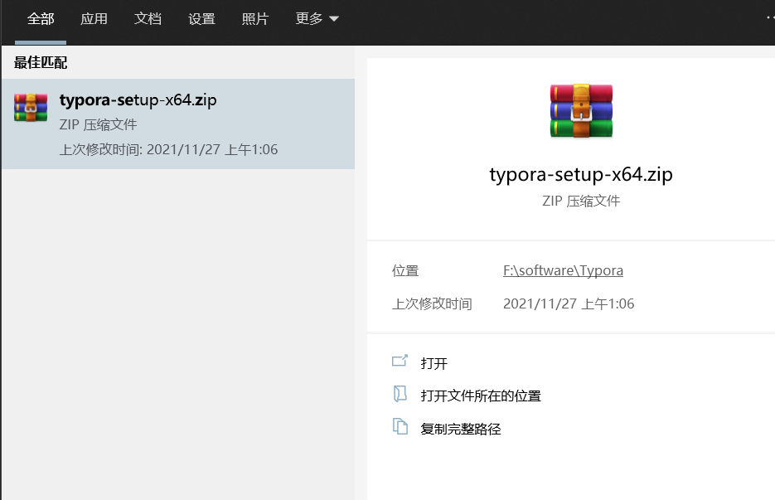Image resolution: width=775 pixels, height=500 pixels.
Task: Click the WinRAR archive icon in the result row
Action: point(31,107)
